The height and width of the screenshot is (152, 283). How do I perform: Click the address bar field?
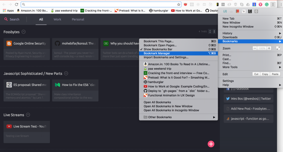coord(101,4)
